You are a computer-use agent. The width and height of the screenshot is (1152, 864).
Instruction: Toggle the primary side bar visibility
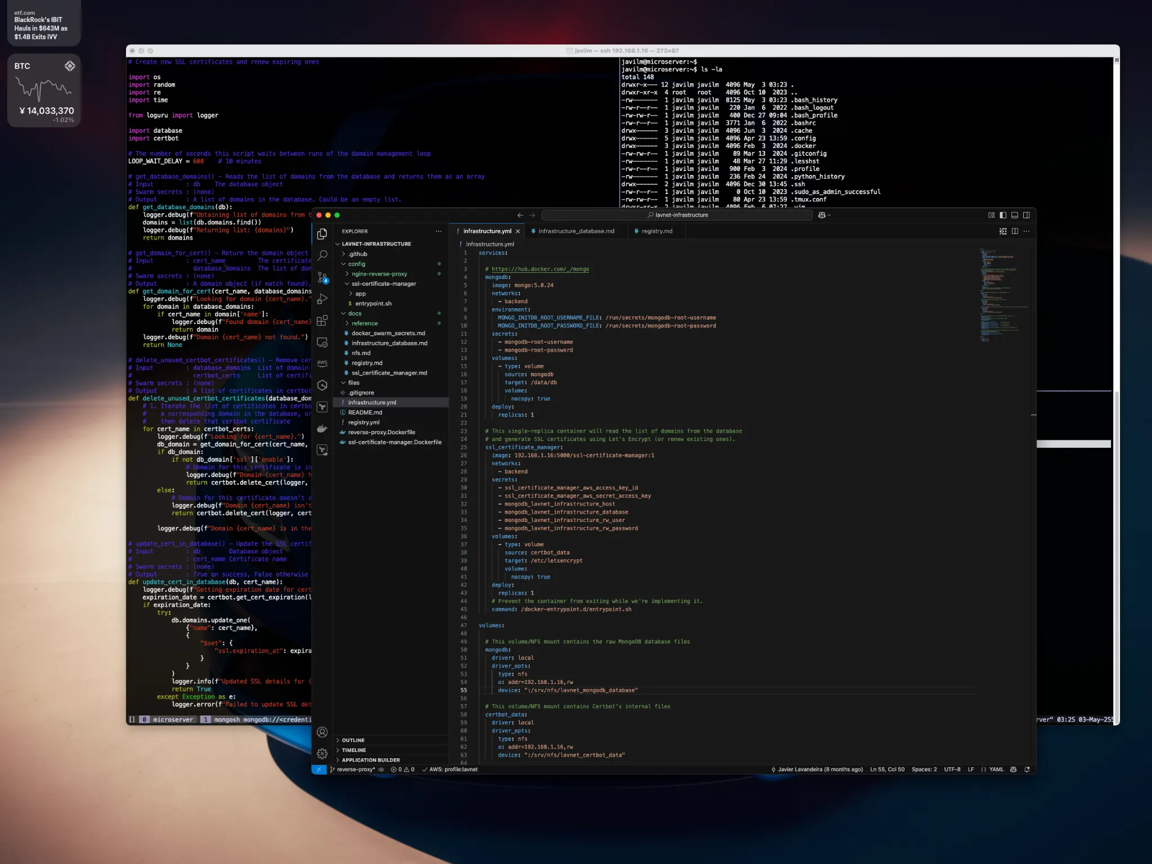click(1003, 215)
